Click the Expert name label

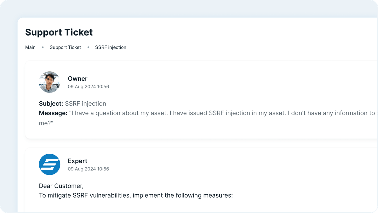pyautogui.click(x=77, y=161)
